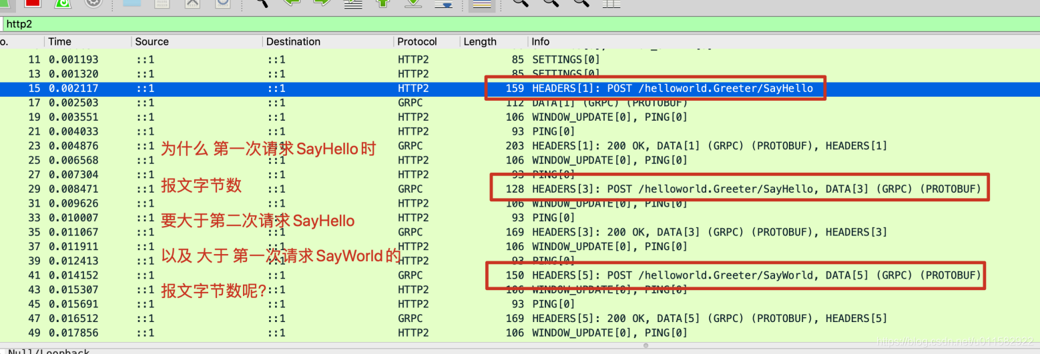Viewport: 1040px width, 354px height.
Task: Select packet 31 at time 0.009626
Action: [x=520, y=203]
